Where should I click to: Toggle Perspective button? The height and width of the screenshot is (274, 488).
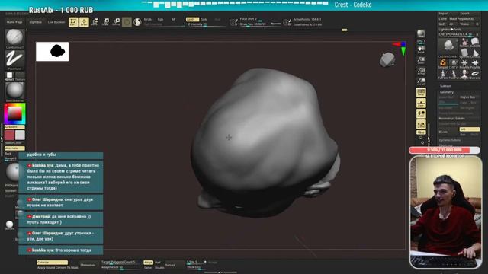421,93
